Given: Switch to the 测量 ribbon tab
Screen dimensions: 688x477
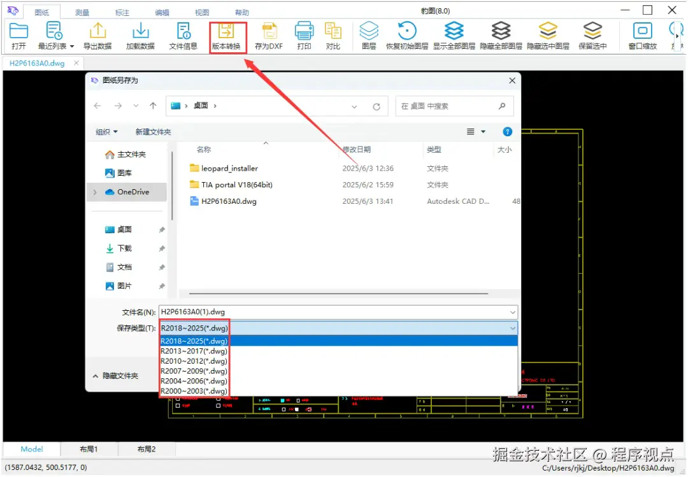Looking at the screenshot, I should 82,11.
